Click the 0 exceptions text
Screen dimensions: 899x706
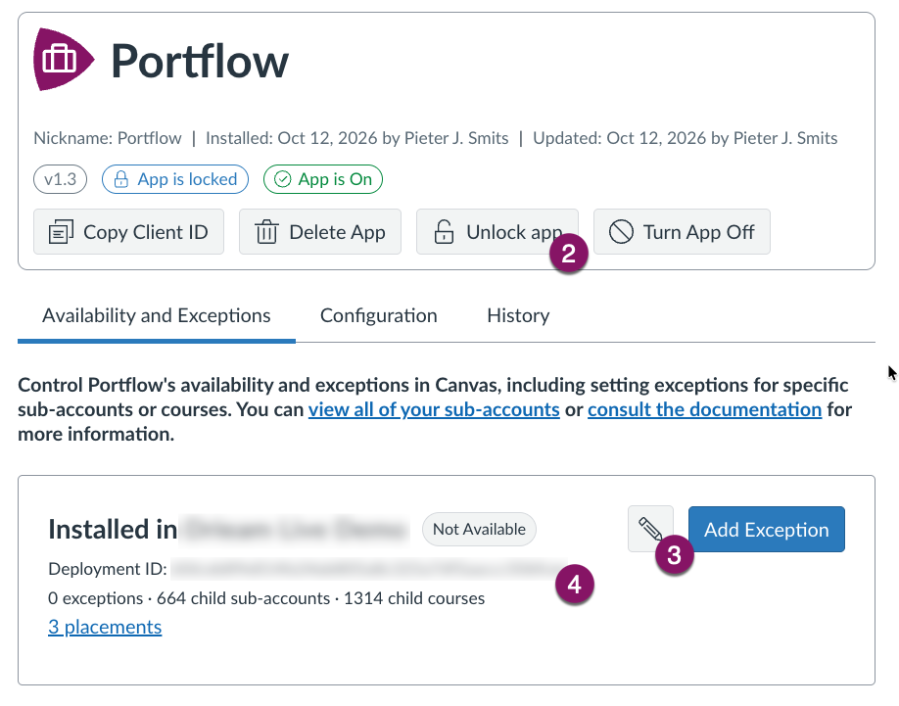pos(96,598)
